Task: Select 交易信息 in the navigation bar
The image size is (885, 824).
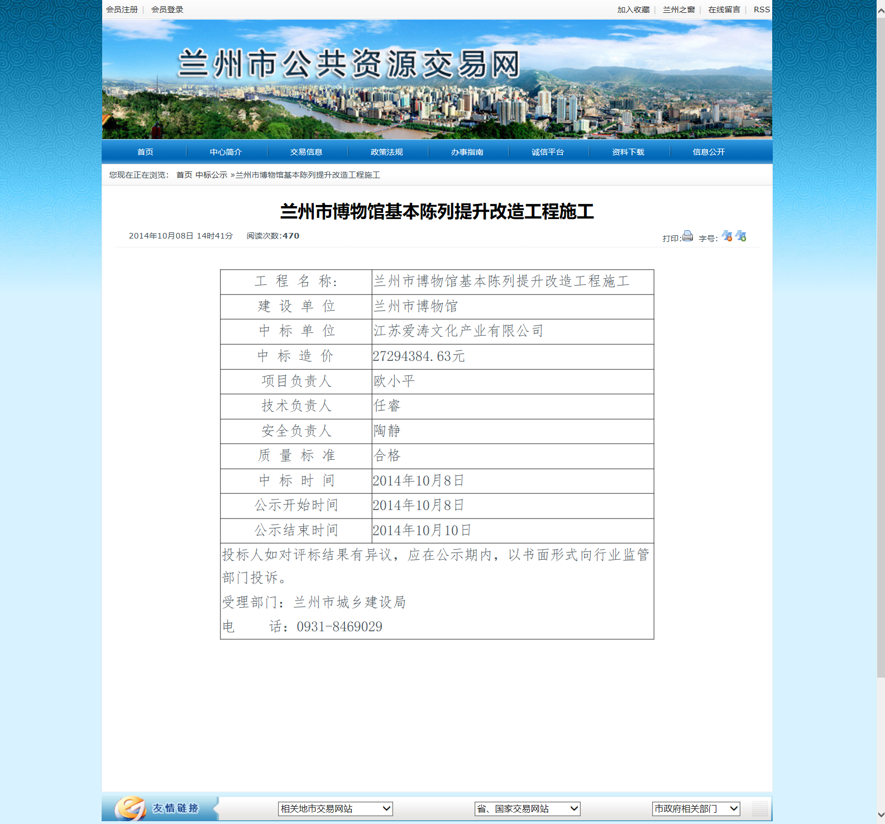Action: (x=306, y=152)
